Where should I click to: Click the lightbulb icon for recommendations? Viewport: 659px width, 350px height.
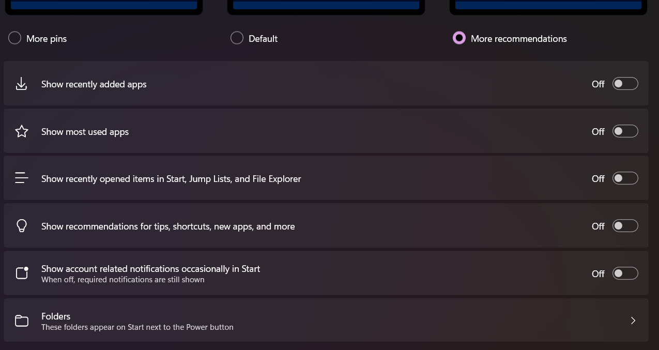[21, 226]
